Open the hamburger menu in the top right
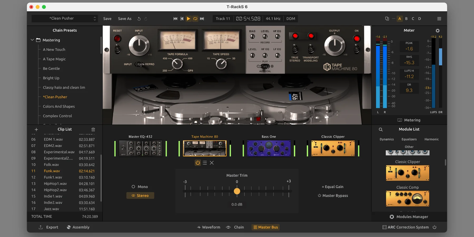Viewport: 474px width, 237px height. [x=439, y=19]
